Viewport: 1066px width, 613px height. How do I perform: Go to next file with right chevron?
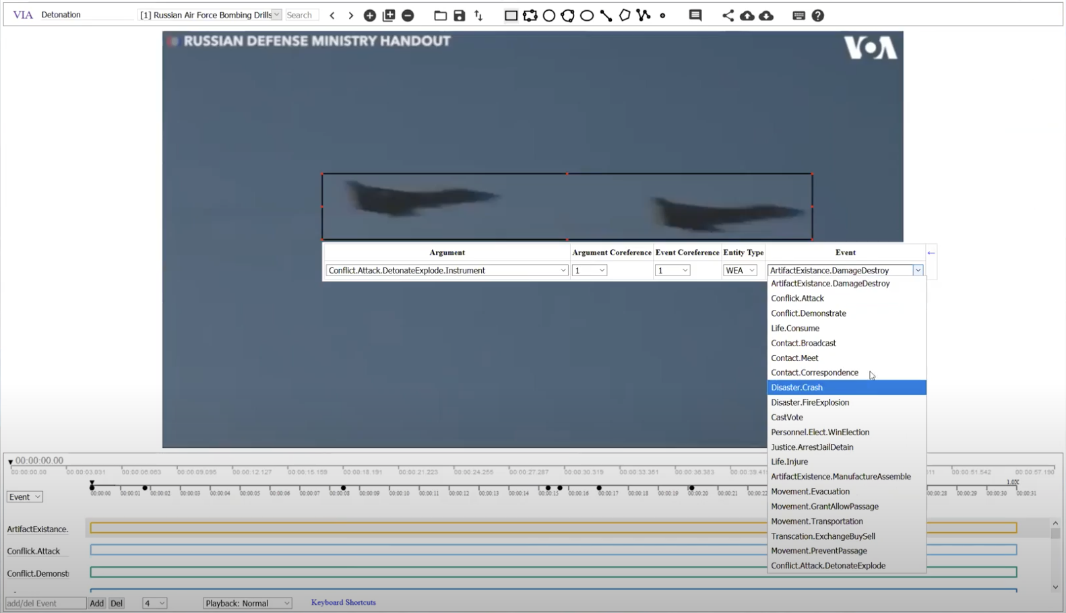tap(350, 15)
